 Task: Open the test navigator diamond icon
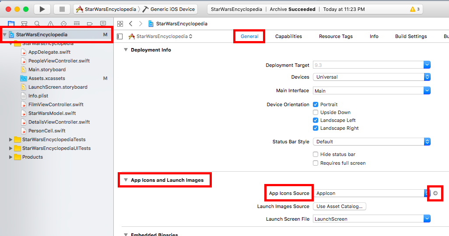(63, 24)
